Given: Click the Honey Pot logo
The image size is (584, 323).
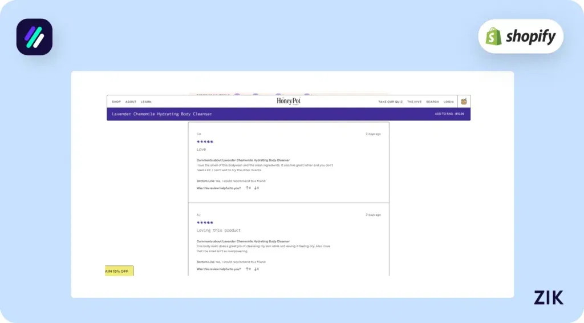Looking at the screenshot, I should pyautogui.click(x=288, y=101).
